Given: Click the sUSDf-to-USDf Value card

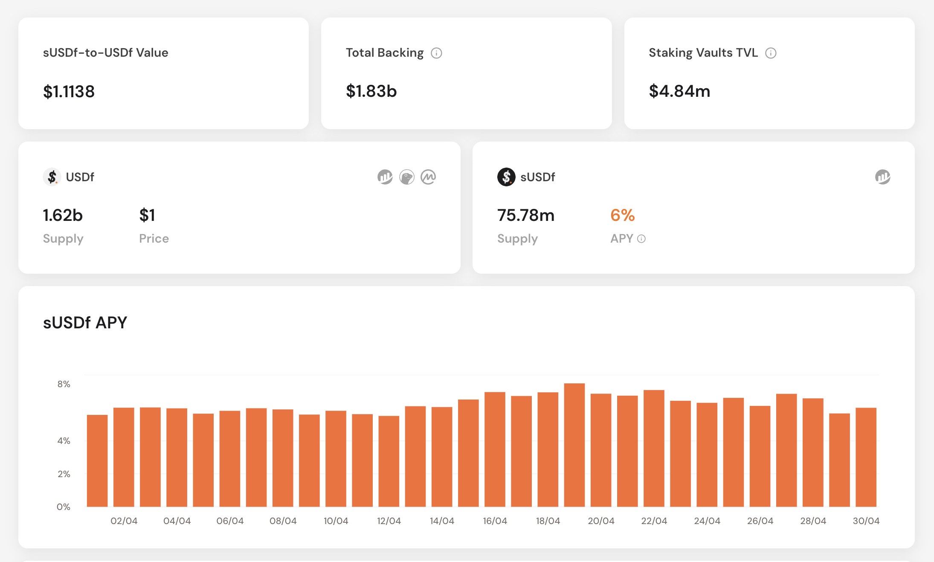Looking at the screenshot, I should coord(163,73).
